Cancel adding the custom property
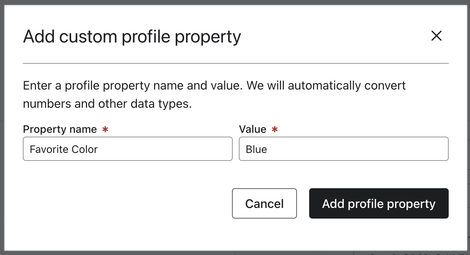470x255 pixels. click(x=264, y=203)
